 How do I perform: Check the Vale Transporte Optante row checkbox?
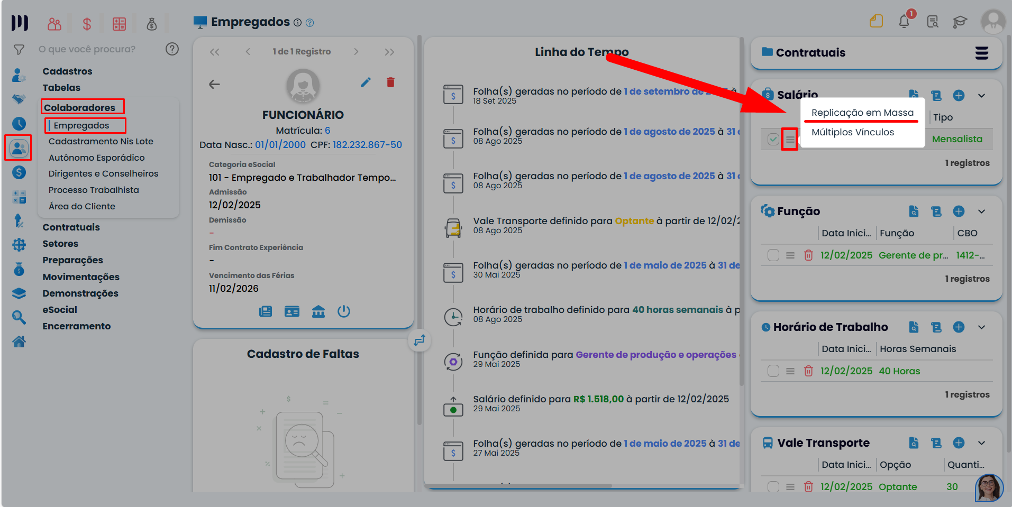pos(773,487)
